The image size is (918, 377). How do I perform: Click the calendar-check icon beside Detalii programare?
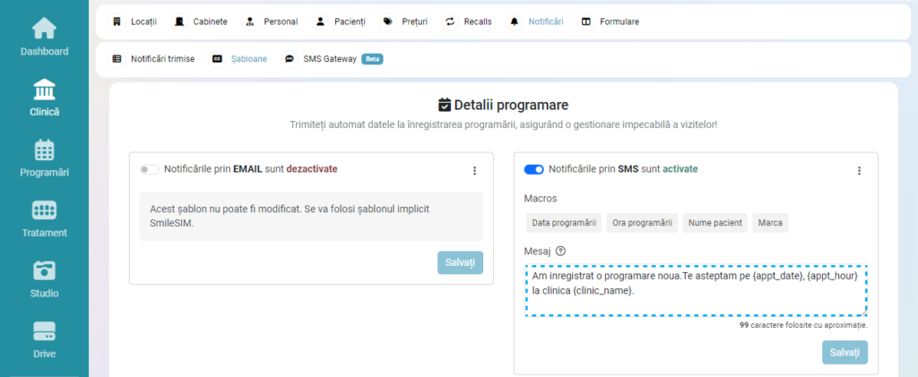point(444,105)
